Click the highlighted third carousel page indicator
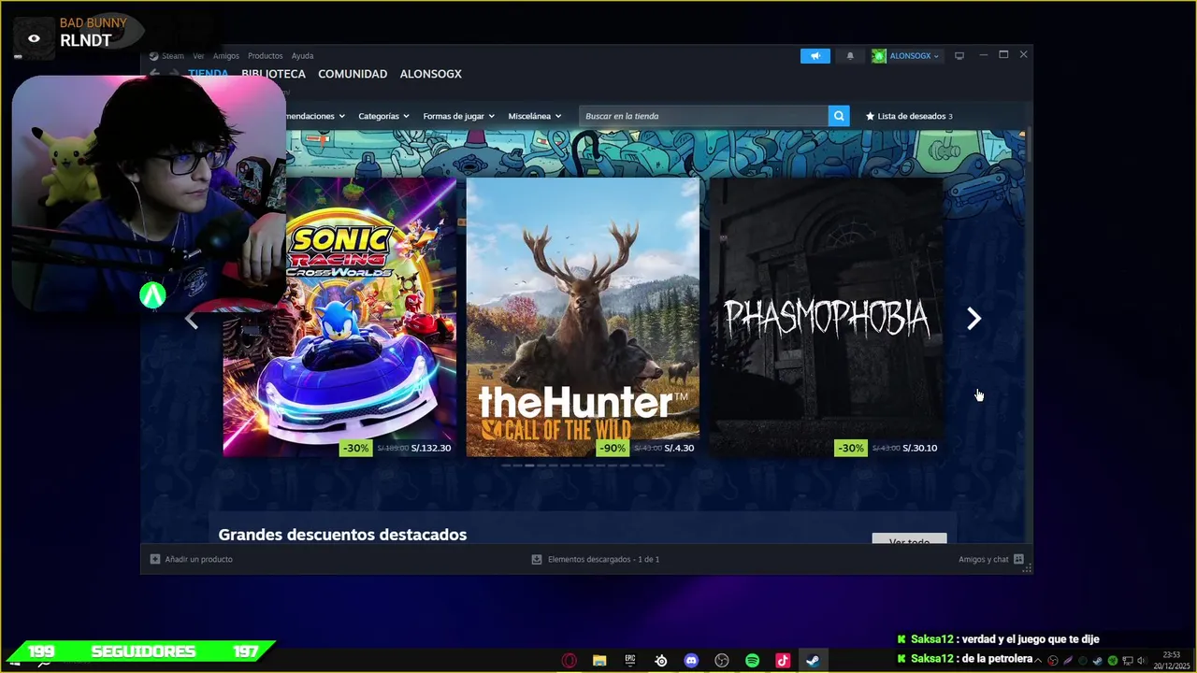The width and height of the screenshot is (1197, 673). 529,465
